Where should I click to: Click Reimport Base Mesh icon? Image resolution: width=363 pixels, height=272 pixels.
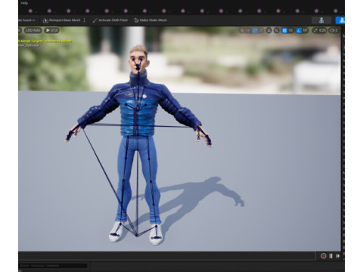tap(45, 20)
